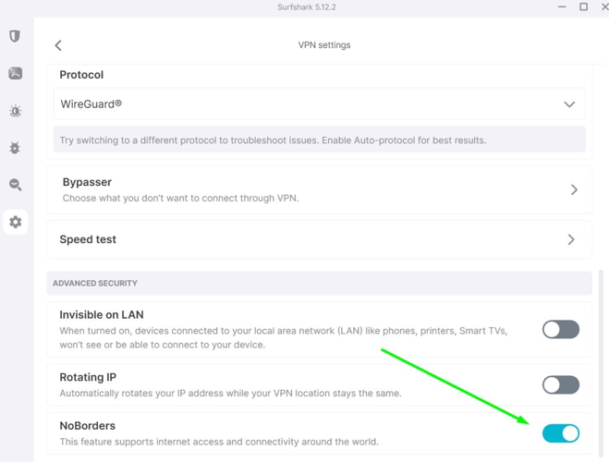Click the Rotating IP label
The width and height of the screenshot is (609, 462).
coord(88,377)
